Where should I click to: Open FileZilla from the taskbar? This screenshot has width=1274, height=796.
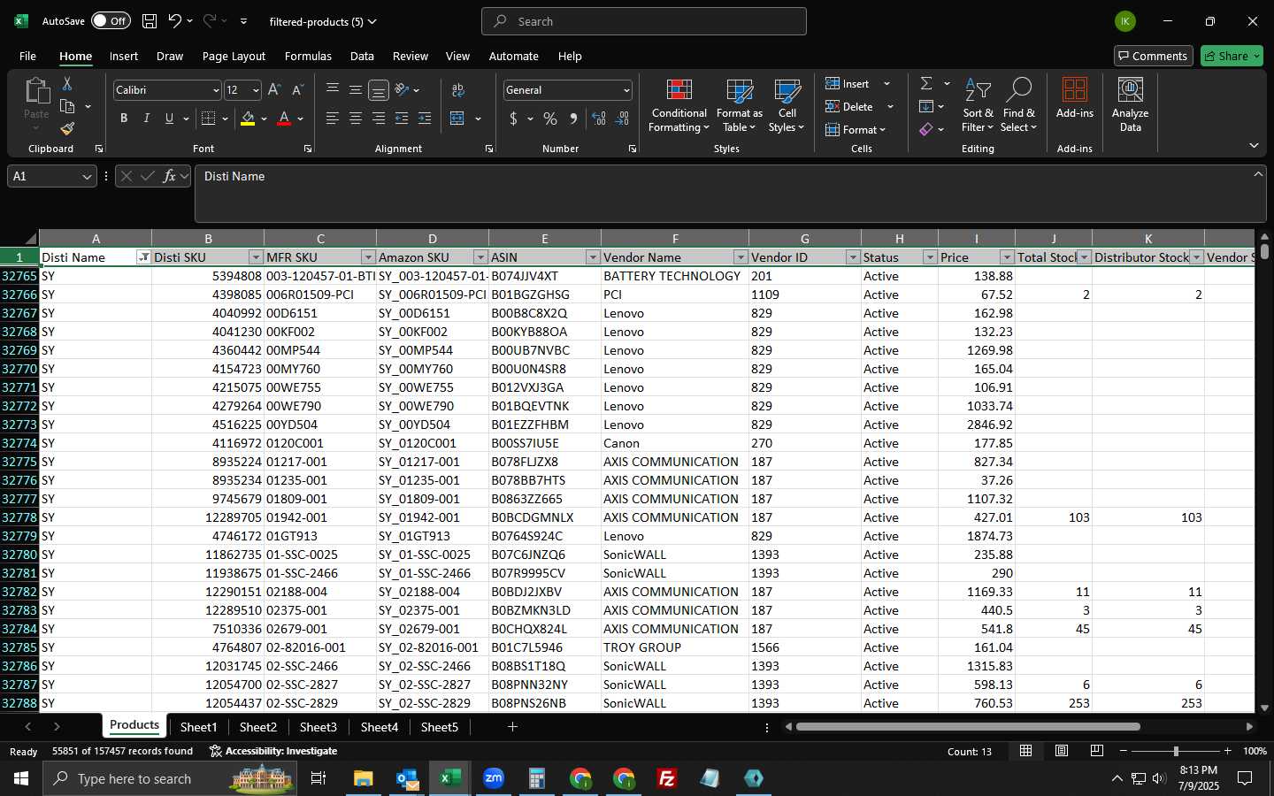tap(667, 778)
